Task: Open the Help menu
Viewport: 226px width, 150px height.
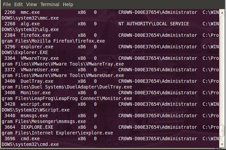Action: [68, 4]
